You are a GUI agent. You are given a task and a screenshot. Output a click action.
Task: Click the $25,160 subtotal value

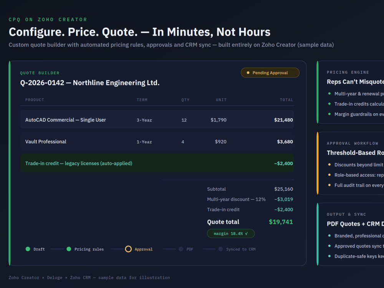coord(284,189)
